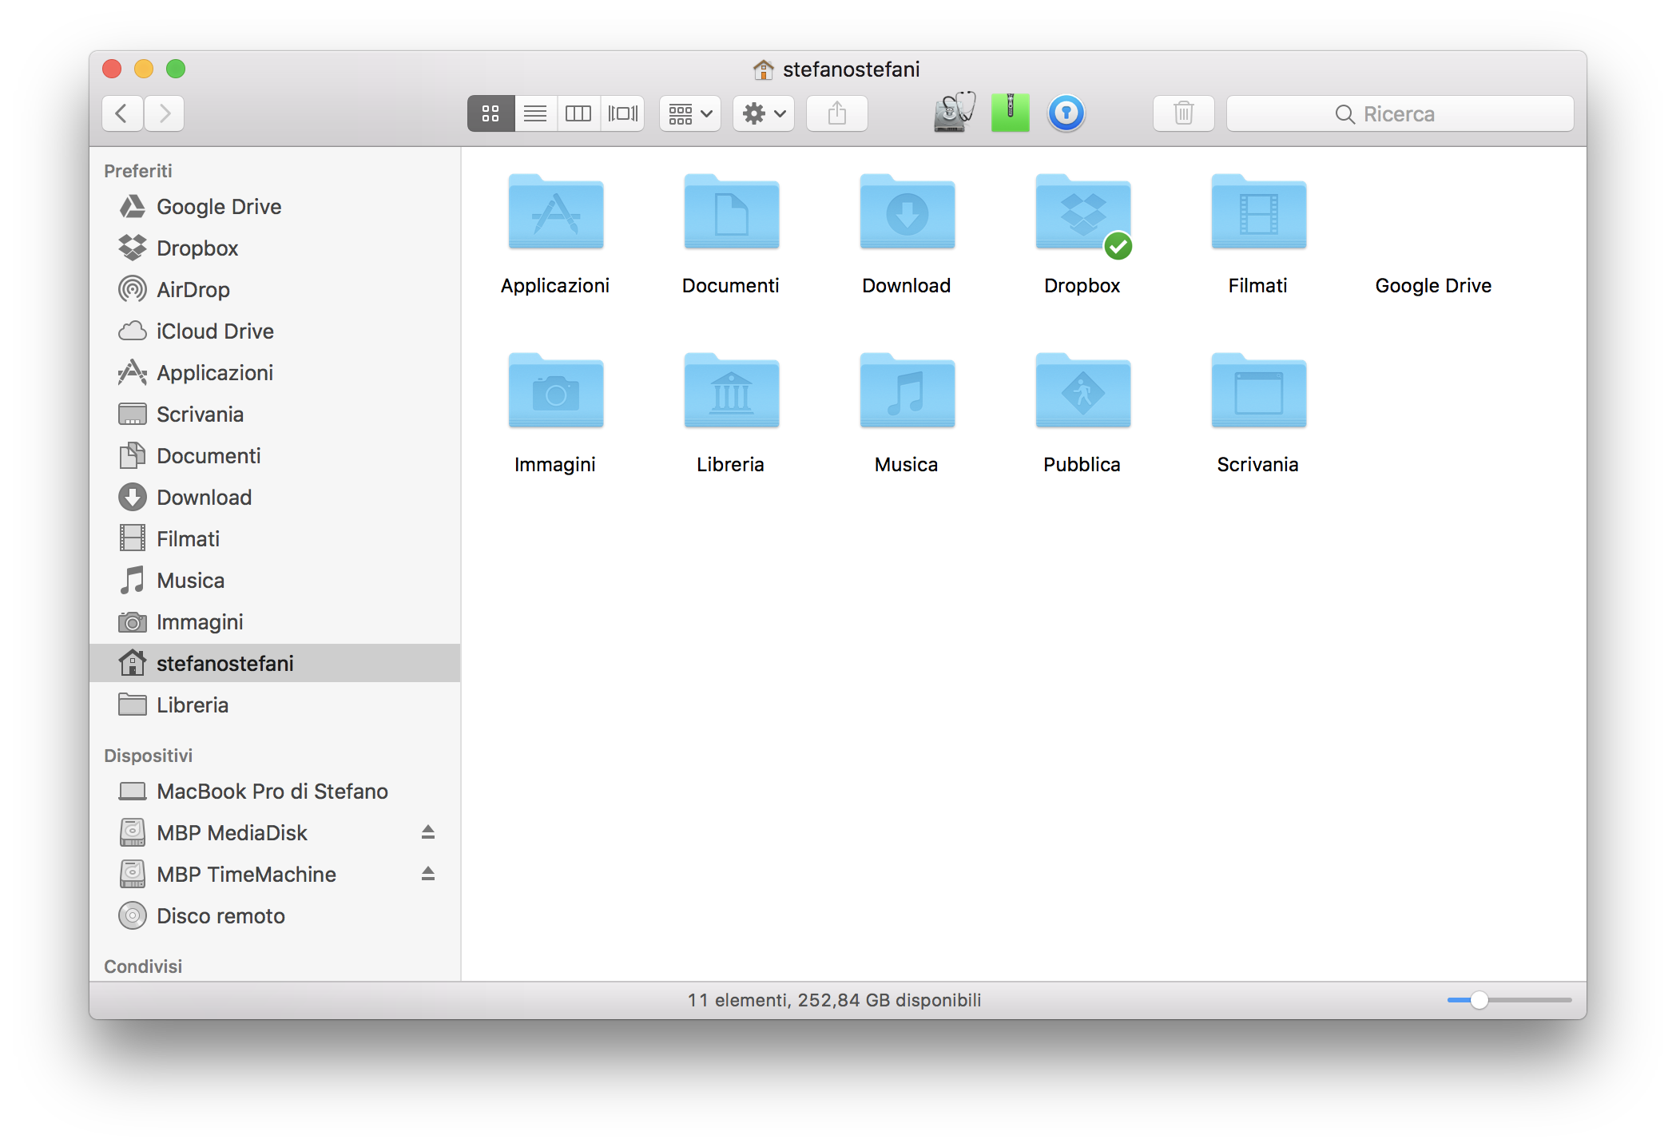The image size is (1676, 1147).
Task: Open the arrange items dropdown
Action: click(690, 113)
